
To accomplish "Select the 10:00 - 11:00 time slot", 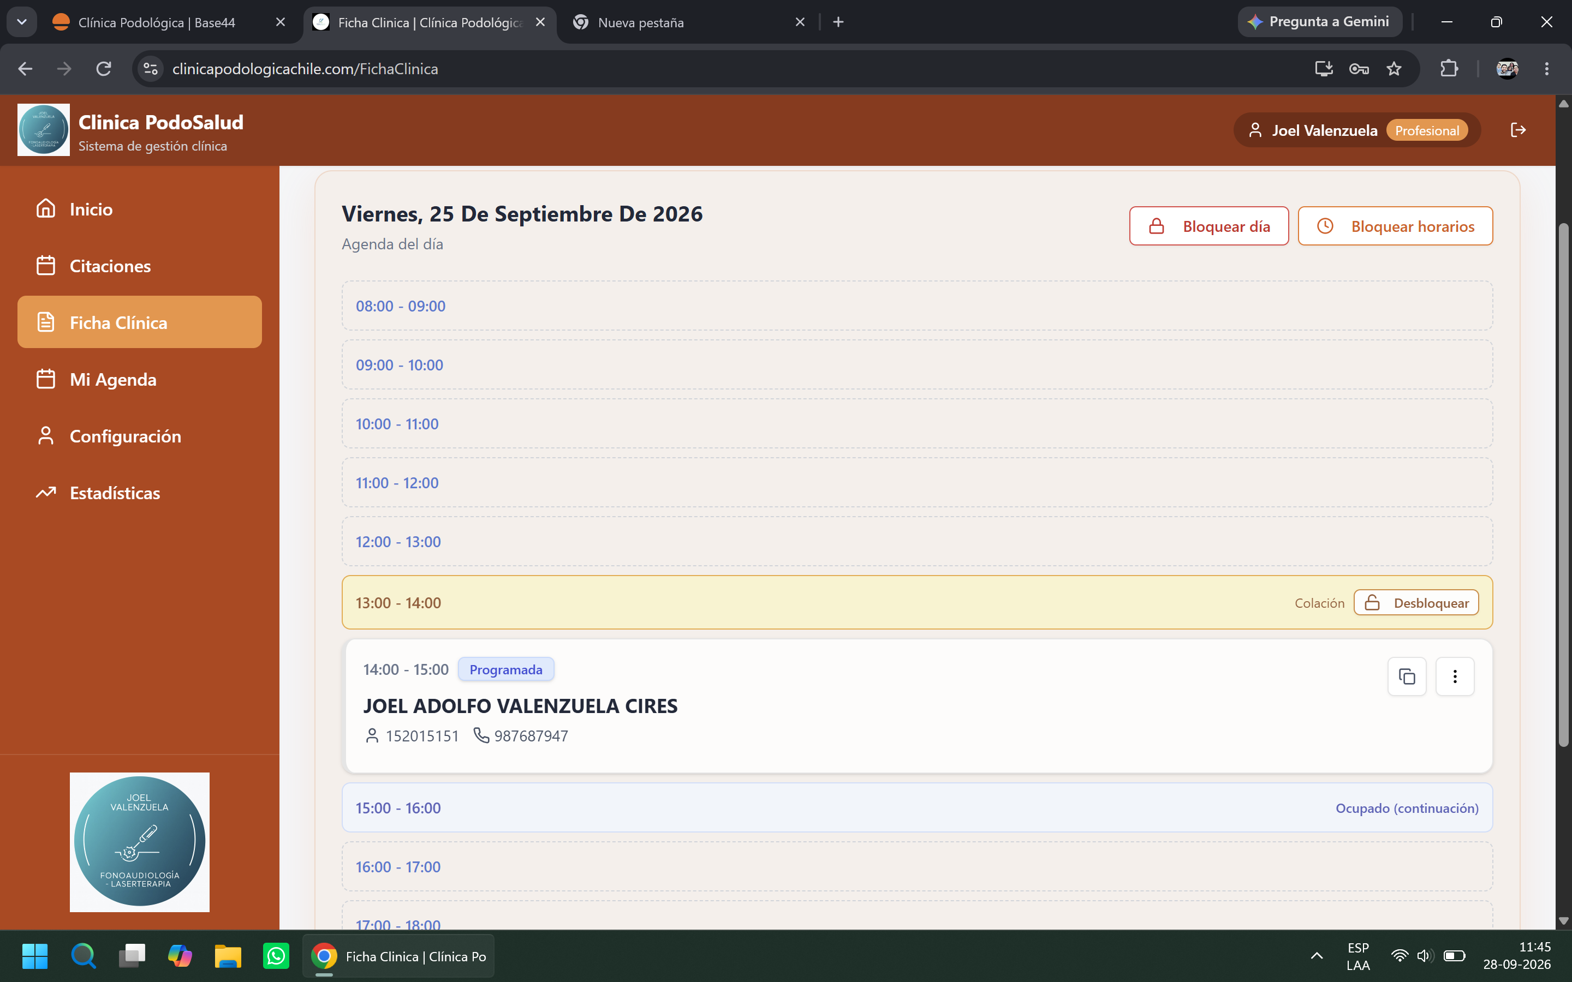I will click(917, 424).
